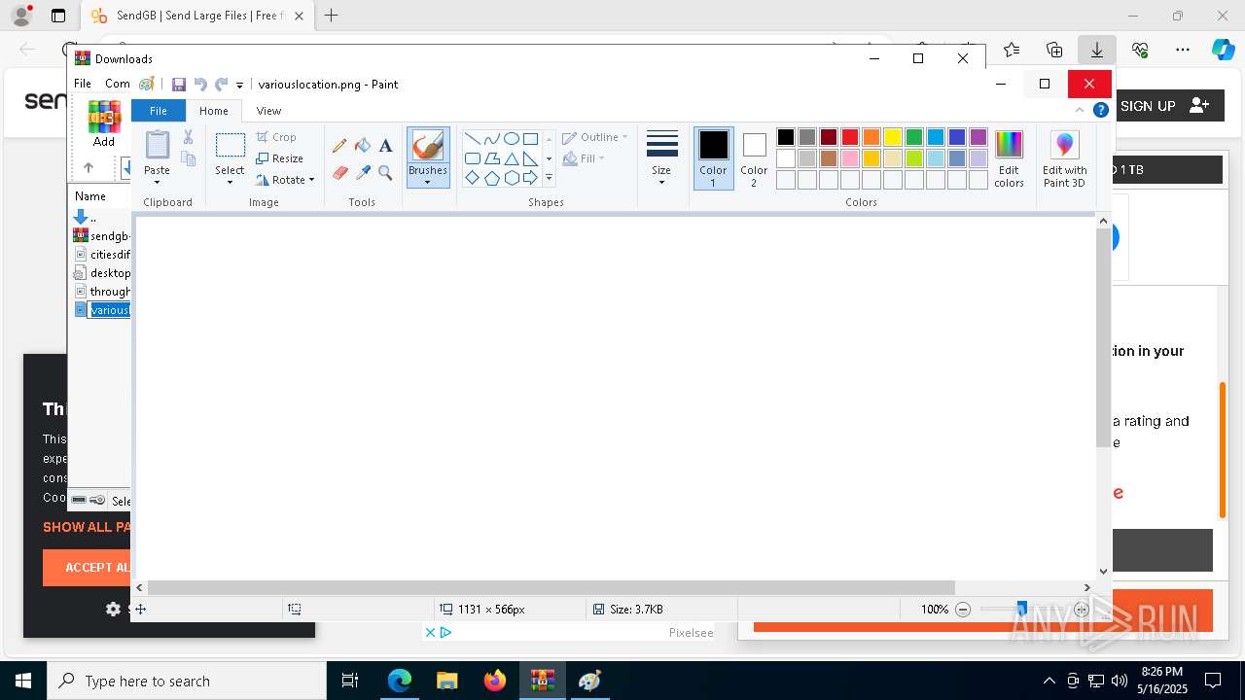1245x700 pixels.
Task: Open File menu in WinRAR Downloads window
Action: point(83,84)
